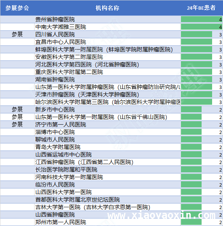
Task: Select the 四川省人民医院 cell
Action: click(x=107, y=34)
